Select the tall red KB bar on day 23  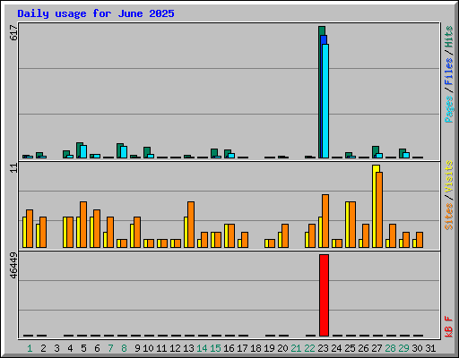[324, 295]
